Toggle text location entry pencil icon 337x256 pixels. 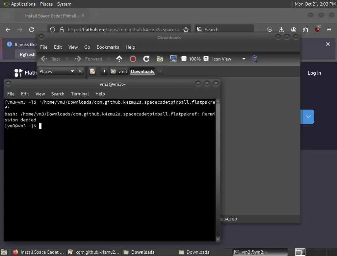click(92, 71)
